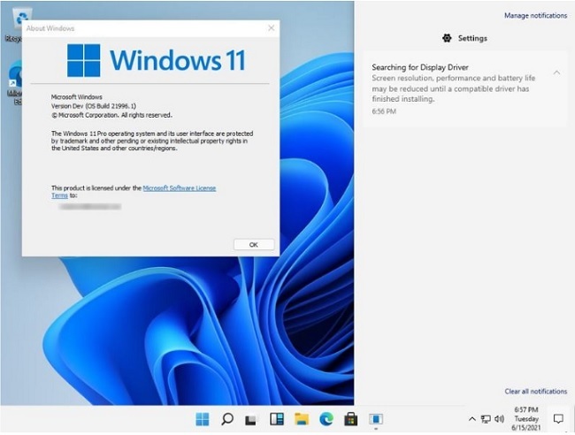Open the Start menu from the taskbar
Image resolution: width=575 pixels, height=435 pixels.
[202, 419]
